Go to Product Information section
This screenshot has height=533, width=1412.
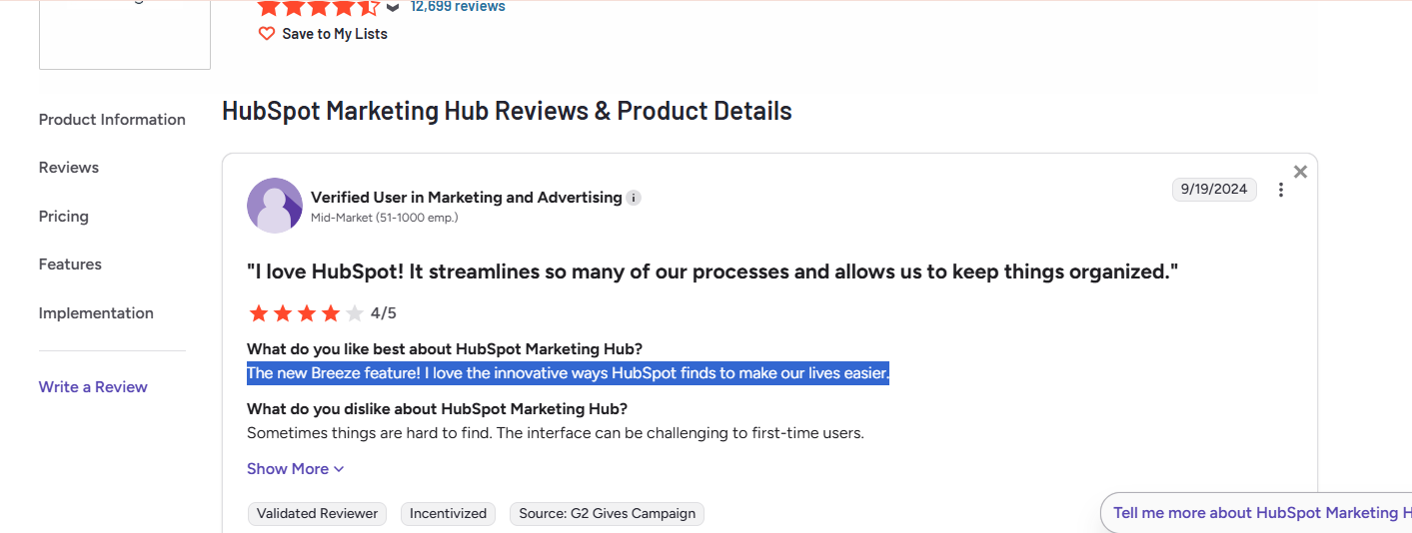coord(112,120)
